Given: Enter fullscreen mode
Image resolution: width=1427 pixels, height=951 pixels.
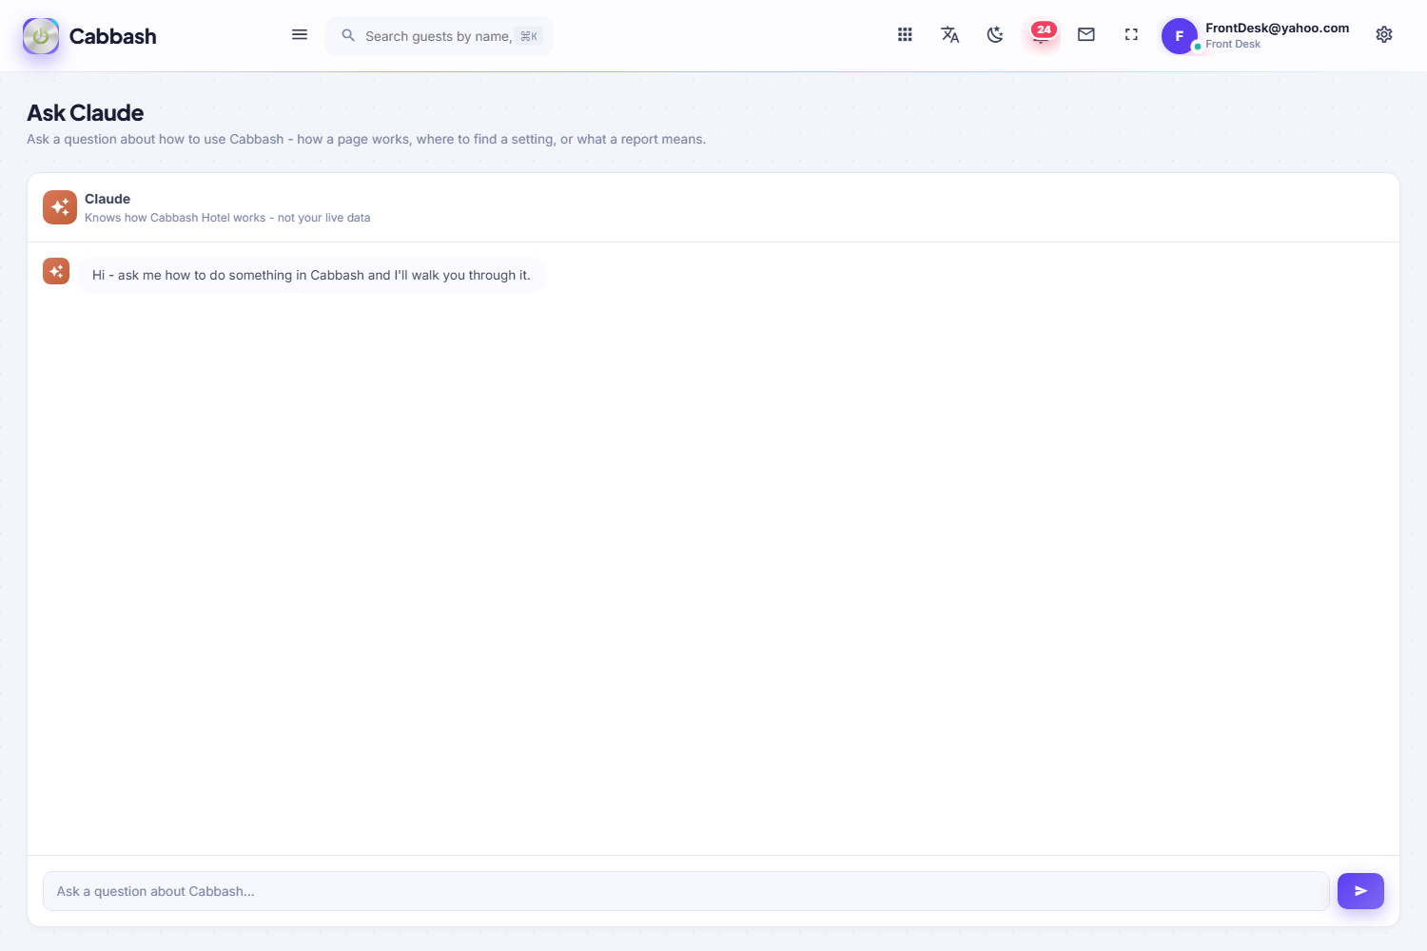Looking at the screenshot, I should coord(1131,35).
